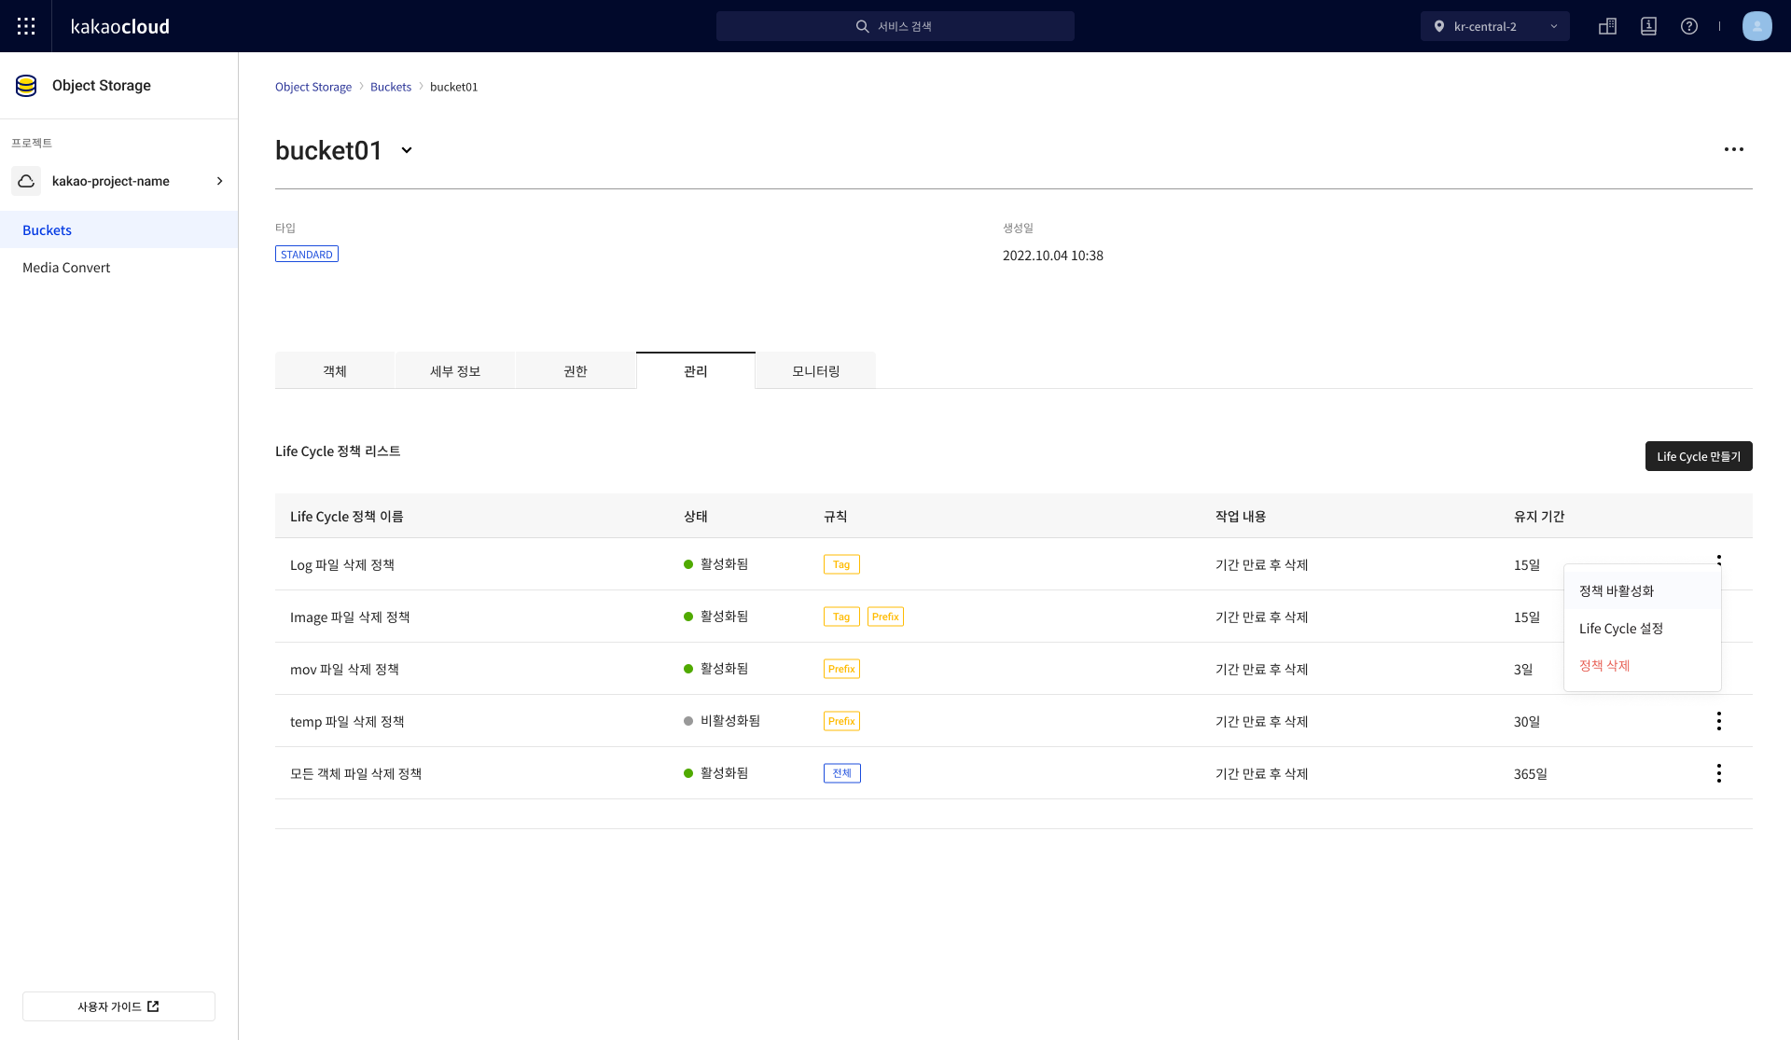Focus the 서비스 검색 search field
Viewport: 1791px width, 1040px height.
pyautogui.click(x=895, y=26)
